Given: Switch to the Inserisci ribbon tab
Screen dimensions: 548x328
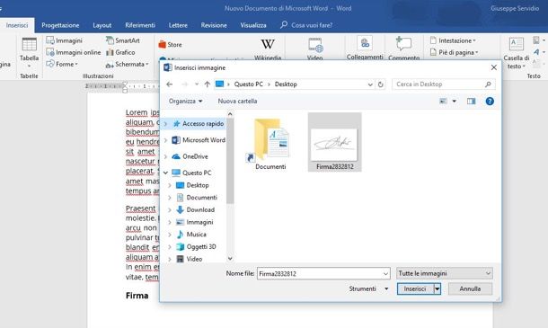Looking at the screenshot, I should click(x=17, y=25).
